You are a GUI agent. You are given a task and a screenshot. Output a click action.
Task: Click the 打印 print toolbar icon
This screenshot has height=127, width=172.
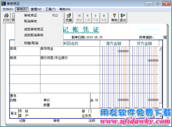pyautogui.click(x=7, y=18)
